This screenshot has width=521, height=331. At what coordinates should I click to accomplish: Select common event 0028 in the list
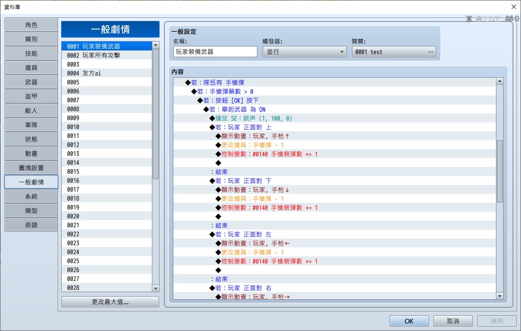(107, 288)
